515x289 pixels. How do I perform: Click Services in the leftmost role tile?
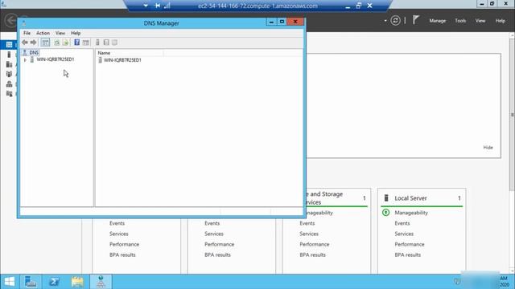(x=119, y=234)
